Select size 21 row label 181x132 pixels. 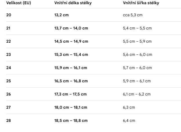[x=8, y=28]
